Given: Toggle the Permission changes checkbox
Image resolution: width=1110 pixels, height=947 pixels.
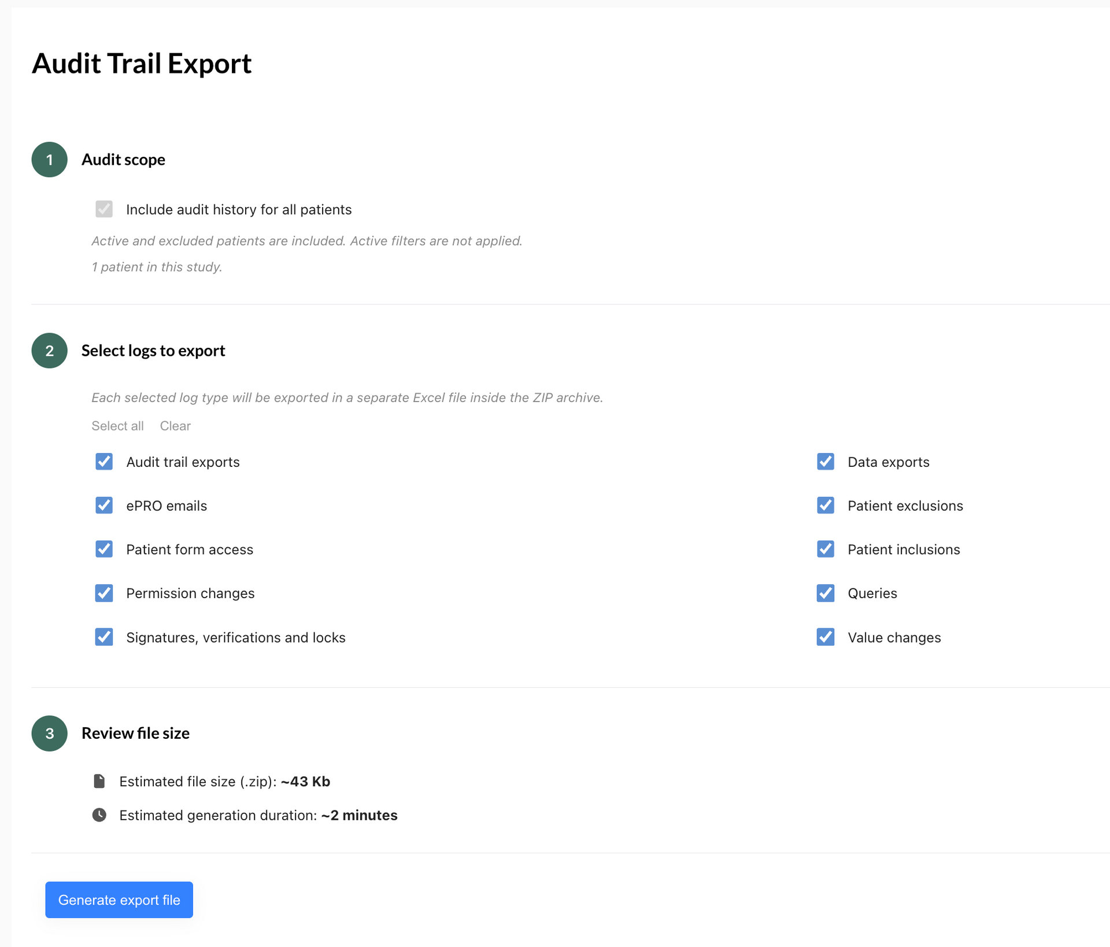Looking at the screenshot, I should coord(104,593).
